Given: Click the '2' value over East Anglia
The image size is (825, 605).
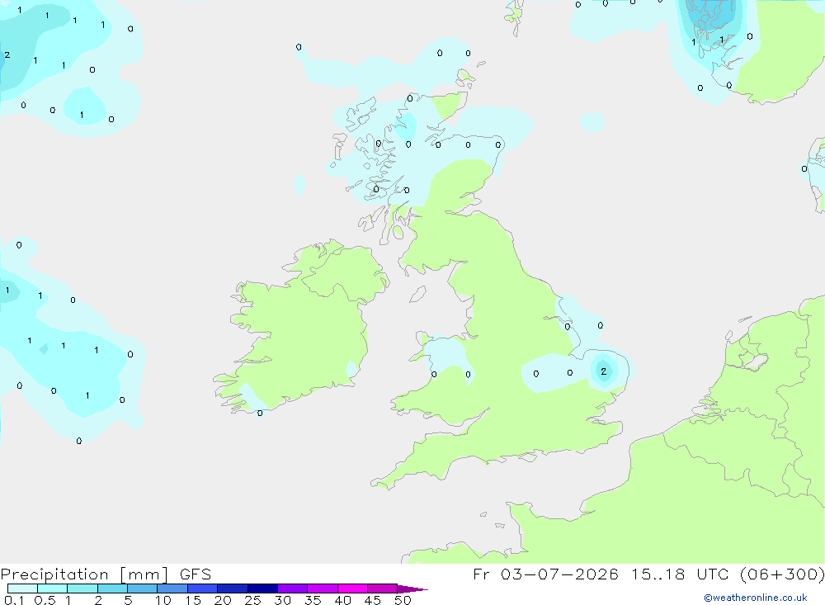Looking at the screenshot, I should (604, 371).
